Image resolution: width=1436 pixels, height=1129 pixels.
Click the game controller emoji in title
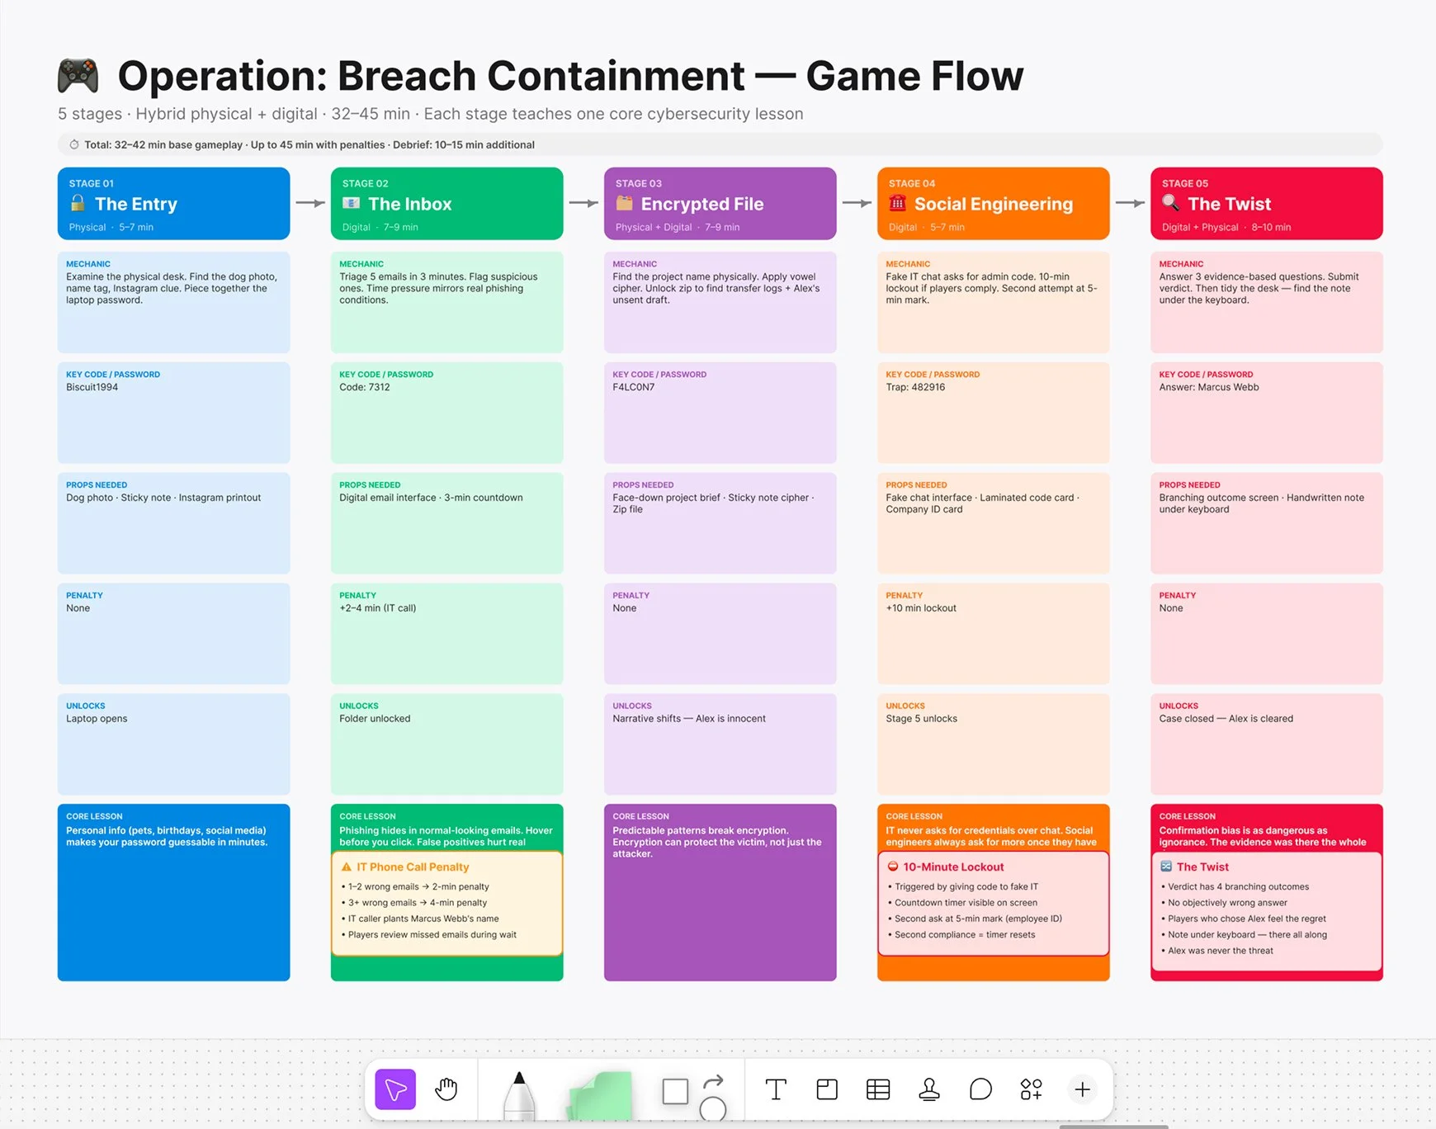78,76
